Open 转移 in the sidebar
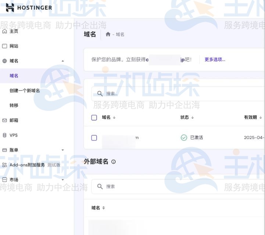This screenshot has width=265, height=235. pyautogui.click(x=14, y=105)
